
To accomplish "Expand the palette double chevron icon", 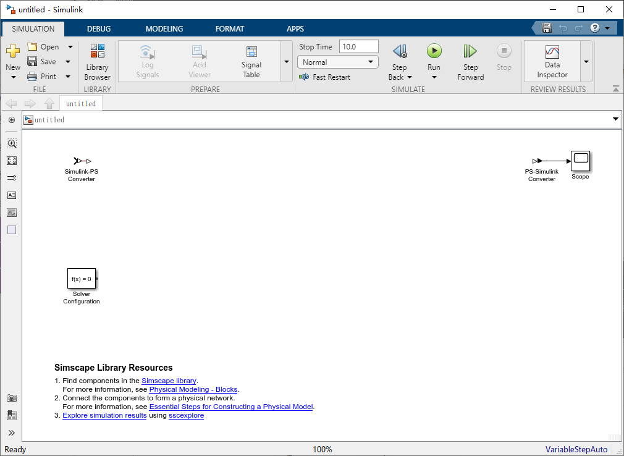I will tap(12, 433).
